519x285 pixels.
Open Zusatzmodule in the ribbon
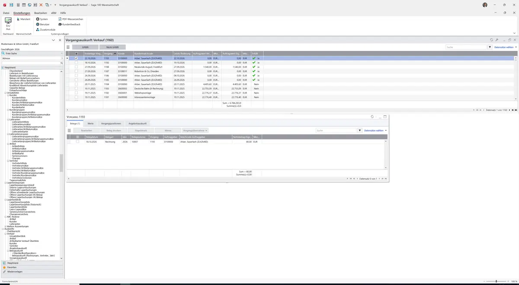(x=46, y=29)
